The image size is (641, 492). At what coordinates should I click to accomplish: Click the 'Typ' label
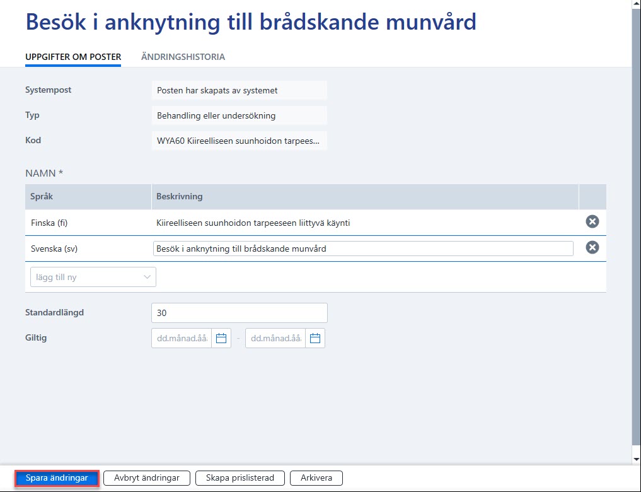pyautogui.click(x=32, y=115)
